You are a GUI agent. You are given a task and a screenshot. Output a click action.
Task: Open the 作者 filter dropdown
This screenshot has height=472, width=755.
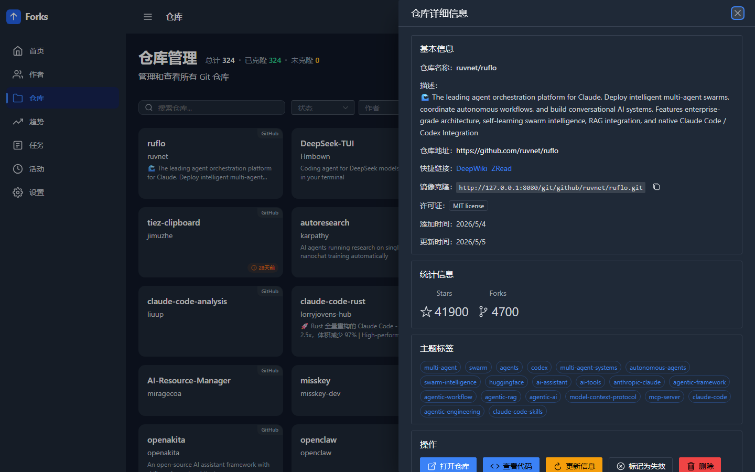pos(379,108)
